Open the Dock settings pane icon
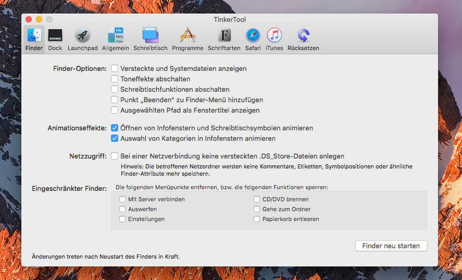Image resolution: width=462 pixels, height=280 pixels. click(55, 35)
